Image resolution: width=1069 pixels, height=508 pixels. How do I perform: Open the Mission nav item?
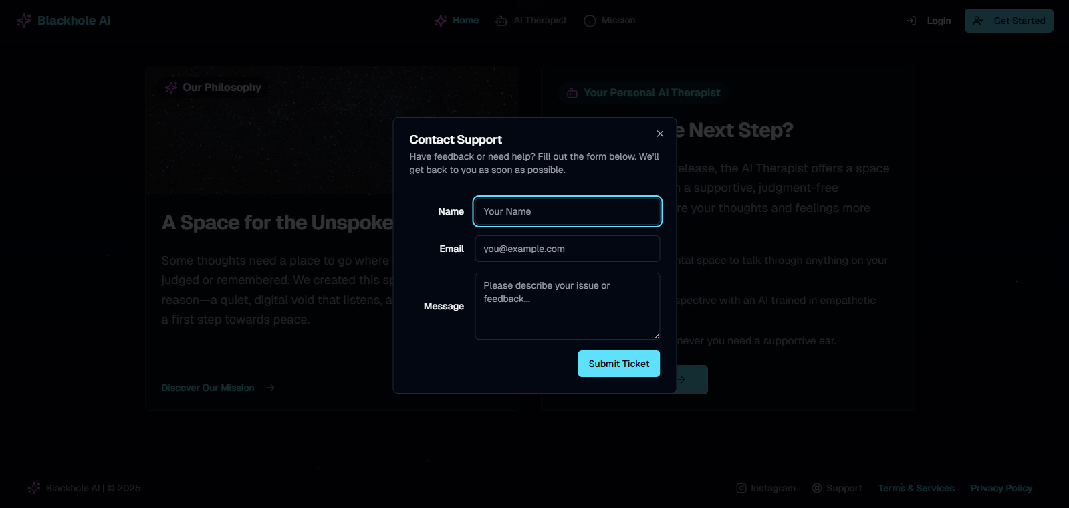click(610, 21)
